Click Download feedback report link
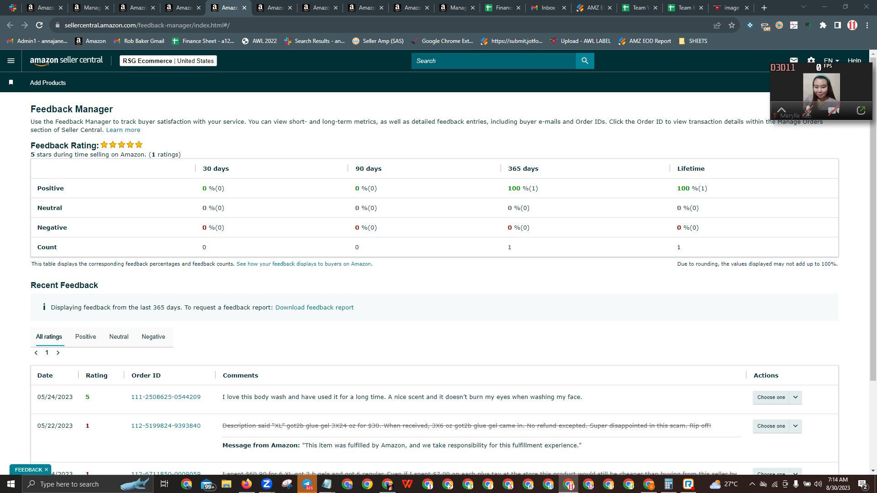877x493 pixels. pyautogui.click(x=314, y=308)
